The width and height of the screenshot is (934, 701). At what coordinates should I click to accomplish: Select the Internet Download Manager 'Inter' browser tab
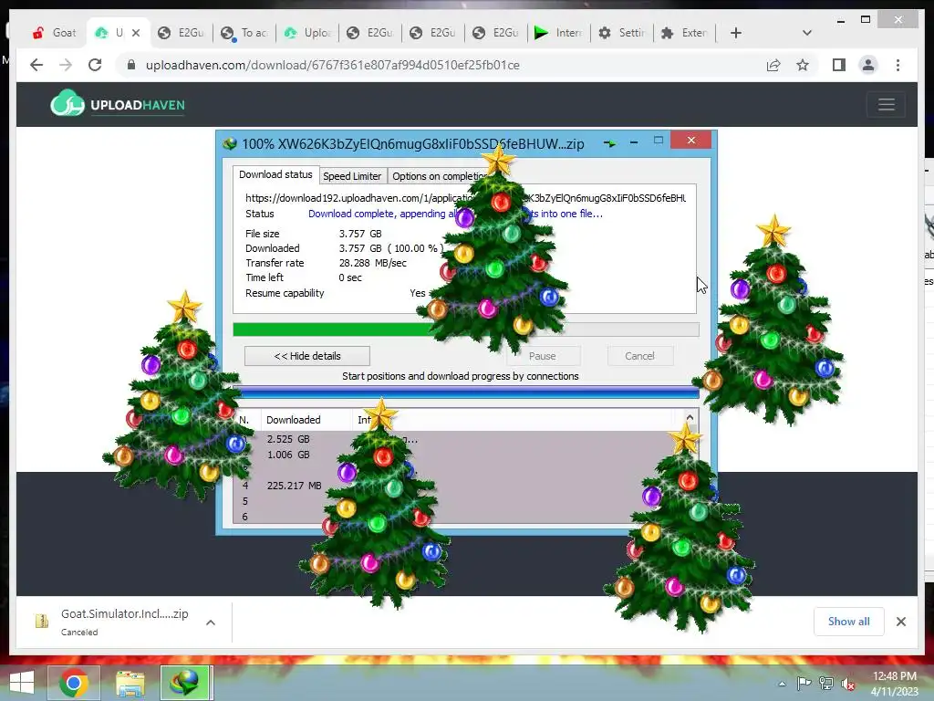pos(558,33)
